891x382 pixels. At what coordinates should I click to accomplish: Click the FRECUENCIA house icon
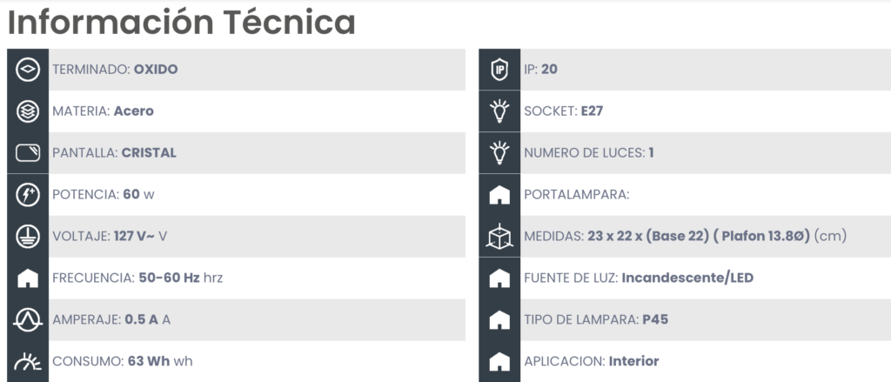click(x=28, y=278)
